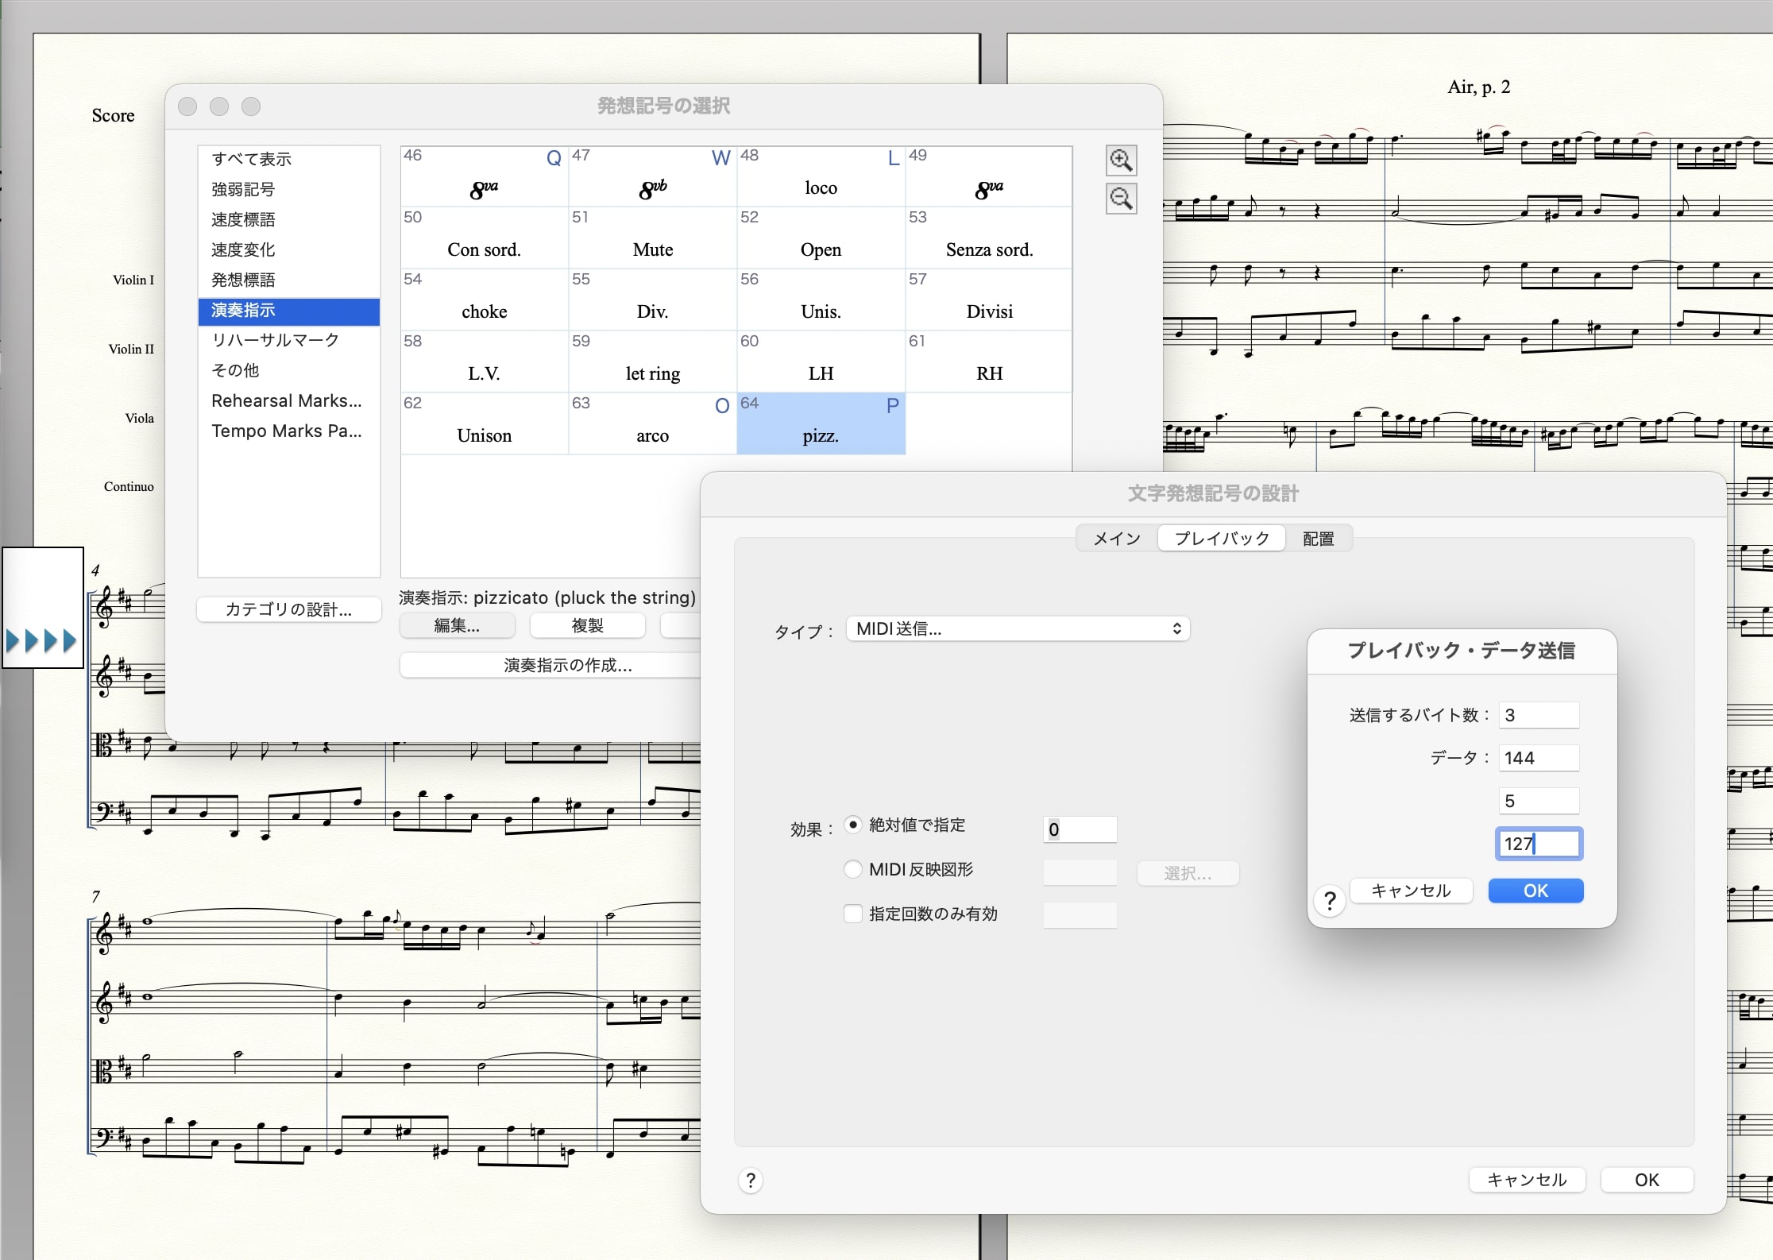
Task: Select the L.V. expression cell
Action: tap(484, 361)
